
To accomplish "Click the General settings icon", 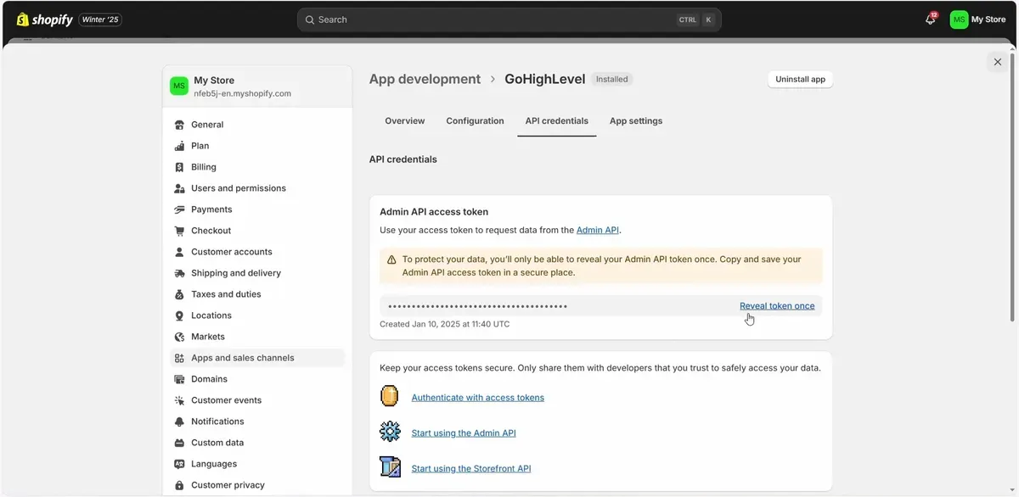I will [179, 125].
